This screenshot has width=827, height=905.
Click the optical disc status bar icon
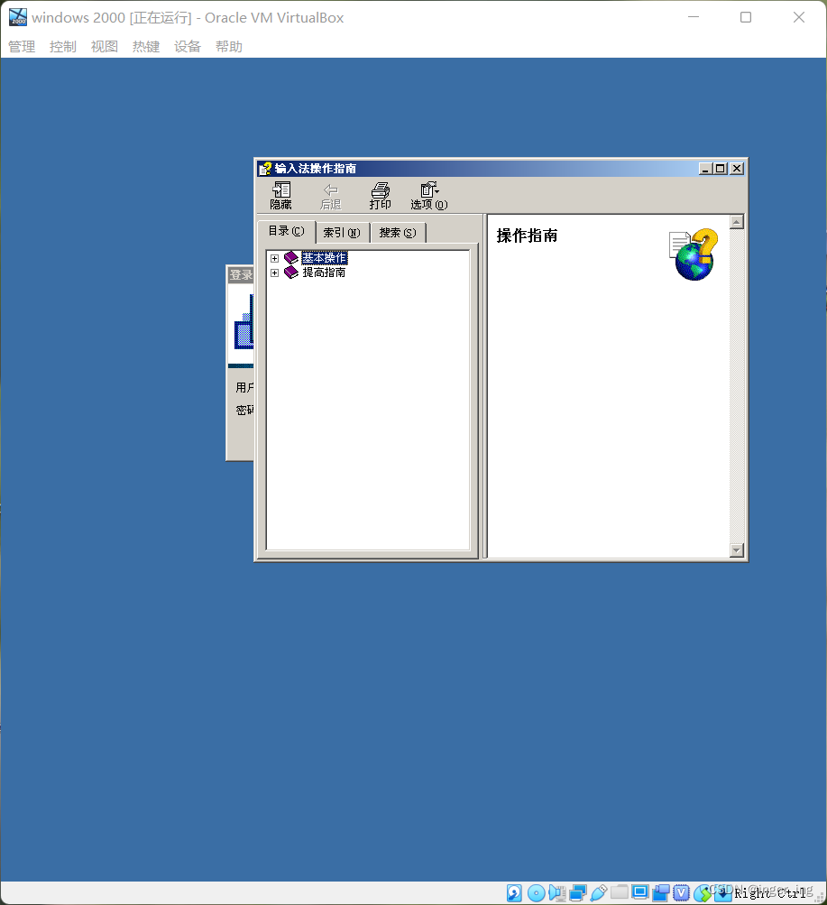(537, 893)
